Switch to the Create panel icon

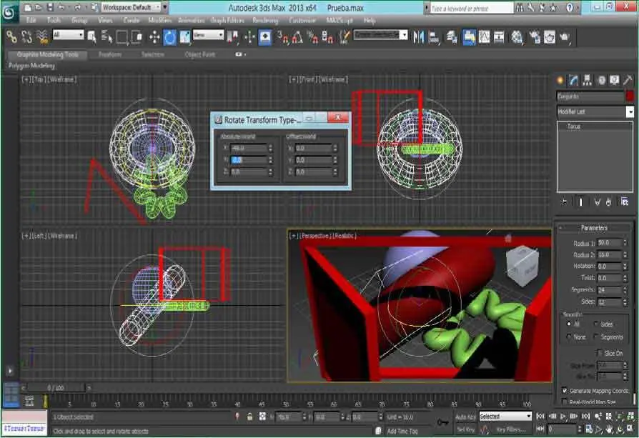click(x=561, y=80)
